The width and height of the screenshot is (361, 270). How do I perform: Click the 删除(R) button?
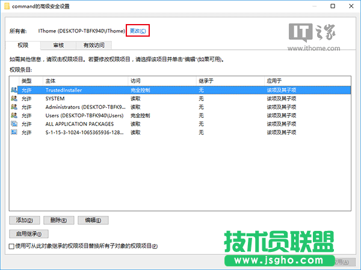click(59, 220)
